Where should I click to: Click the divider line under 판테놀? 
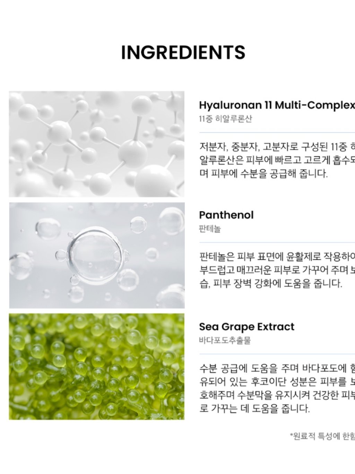click(277, 242)
